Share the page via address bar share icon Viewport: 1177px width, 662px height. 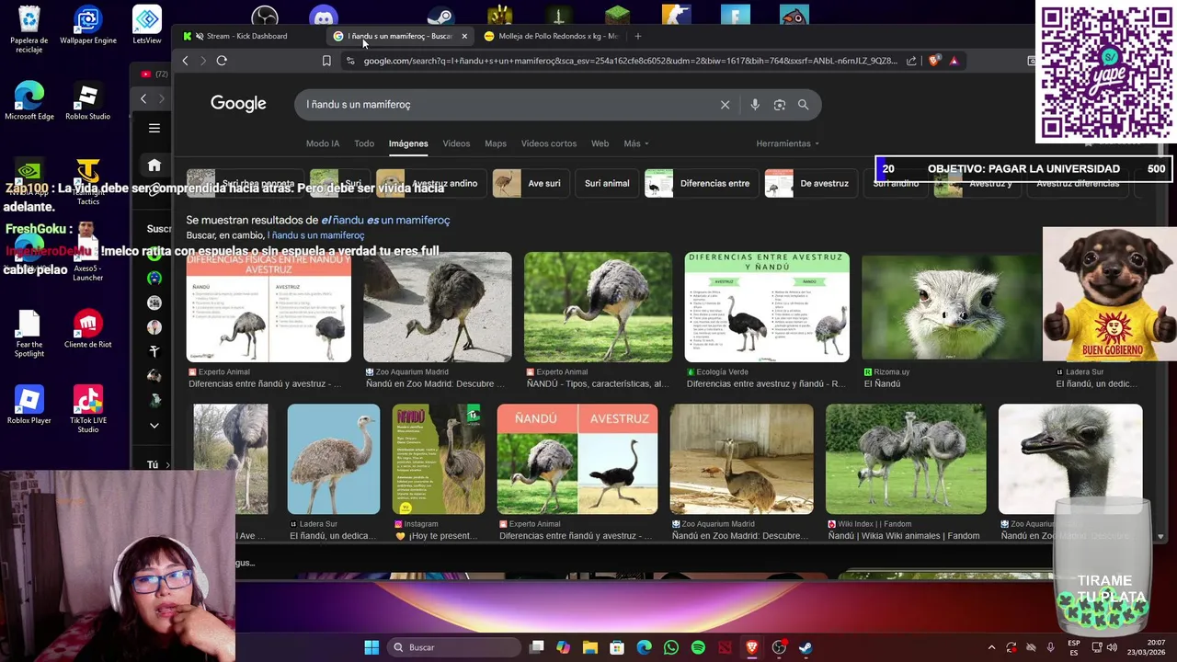pos(911,61)
